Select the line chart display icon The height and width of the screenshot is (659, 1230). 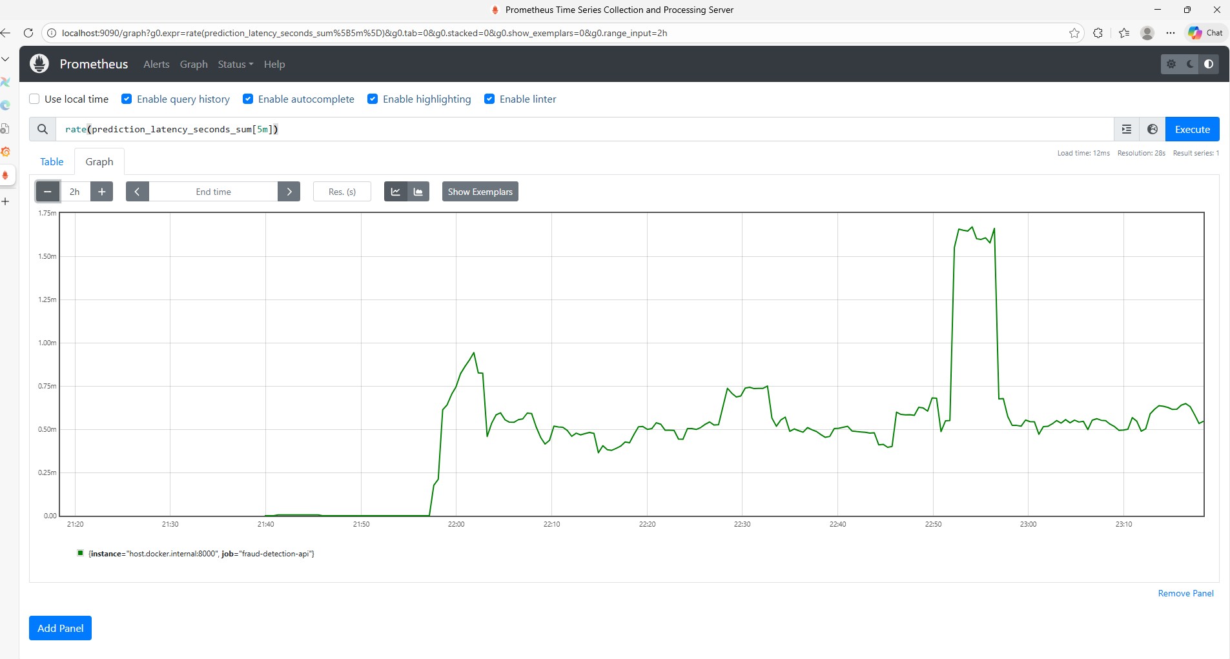point(395,191)
